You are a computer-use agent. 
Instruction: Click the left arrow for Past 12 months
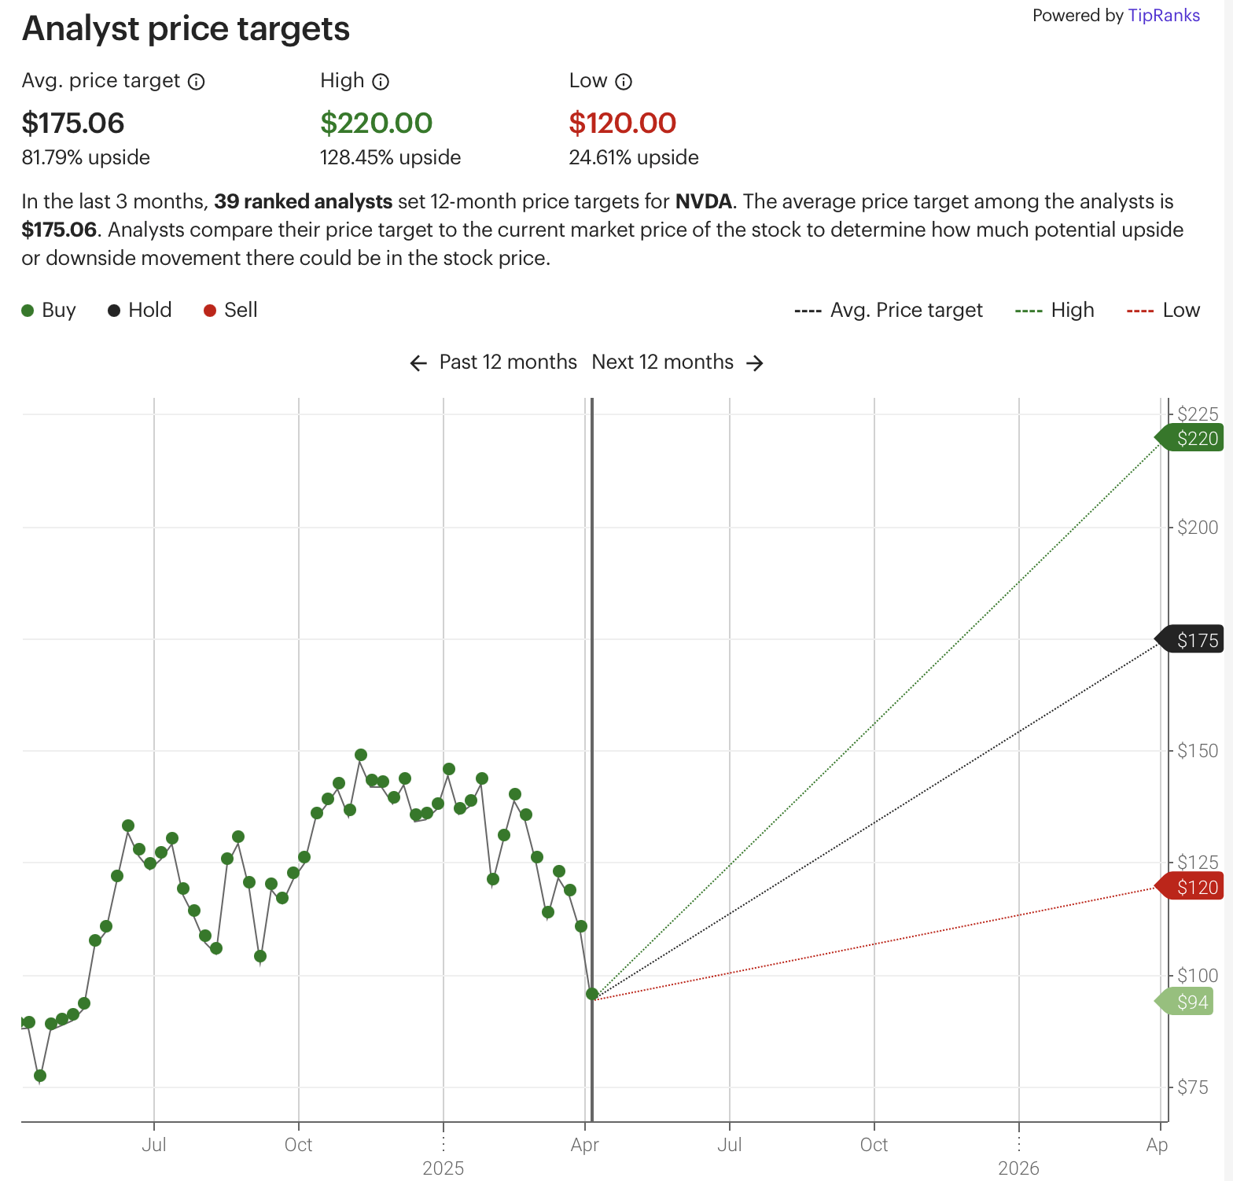tap(419, 362)
